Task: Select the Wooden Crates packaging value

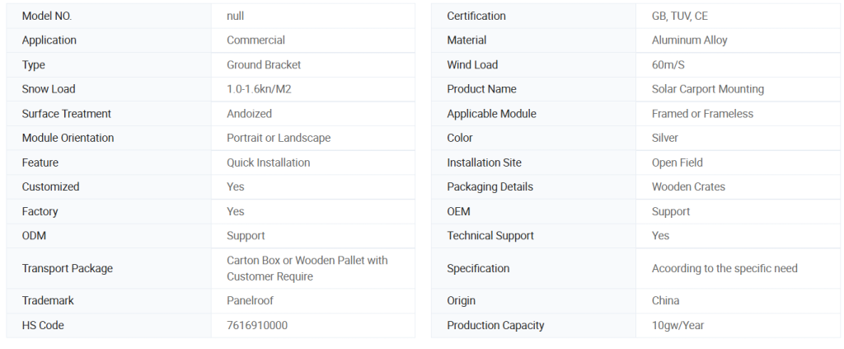Action: 688,187
